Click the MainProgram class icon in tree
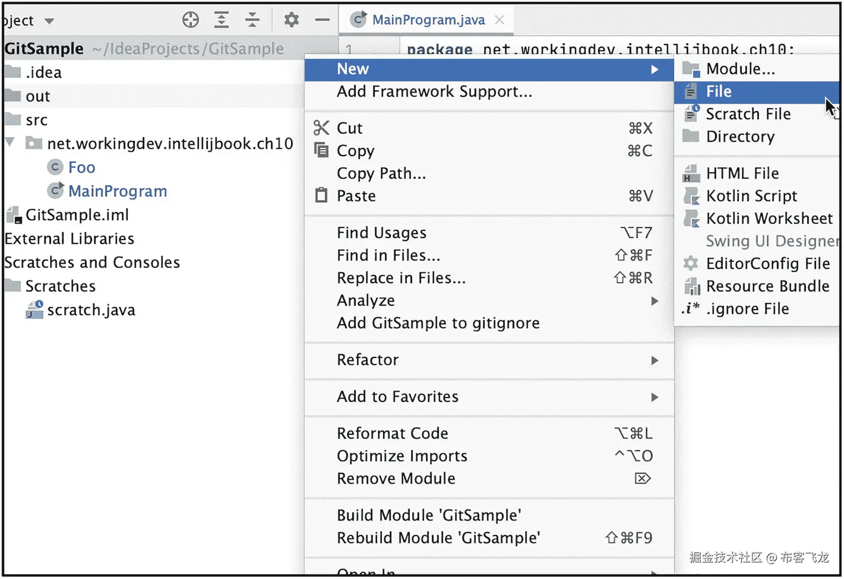The height and width of the screenshot is (579, 844). (55, 190)
